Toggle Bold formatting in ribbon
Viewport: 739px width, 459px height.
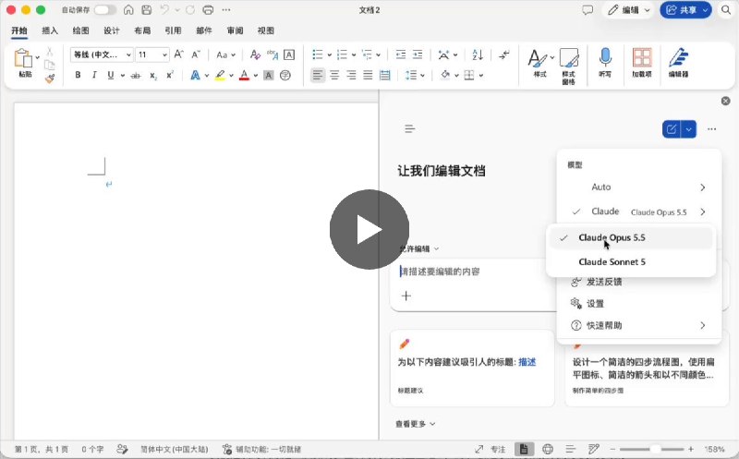coord(78,75)
